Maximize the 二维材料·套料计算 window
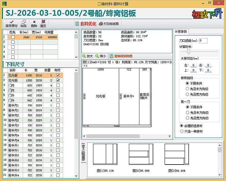The height and width of the screenshot is (181, 226). [210, 3]
